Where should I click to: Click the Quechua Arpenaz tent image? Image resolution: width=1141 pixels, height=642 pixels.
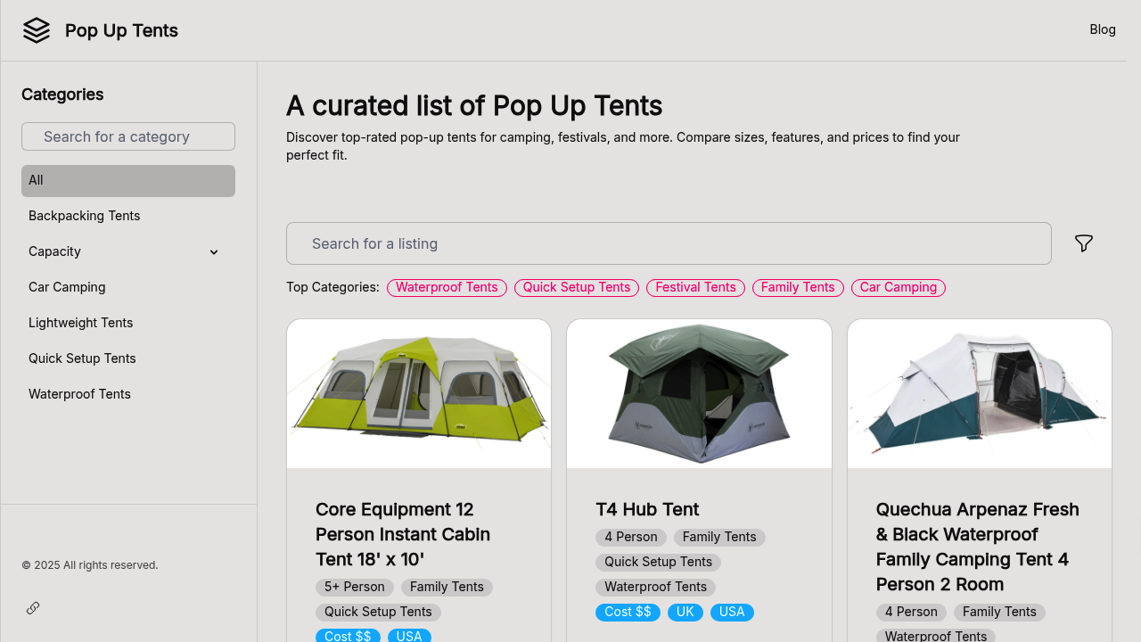(978, 393)
